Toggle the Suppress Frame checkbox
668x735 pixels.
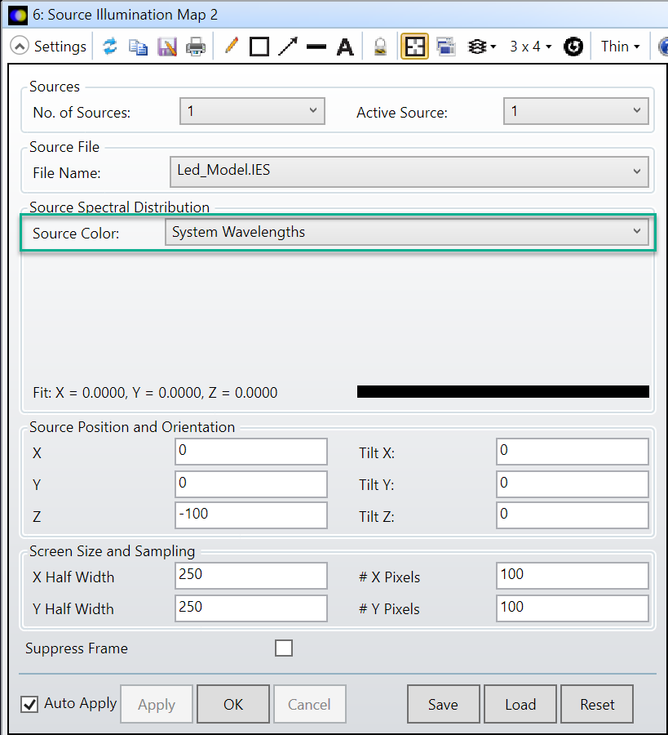(x=284, y=648)
